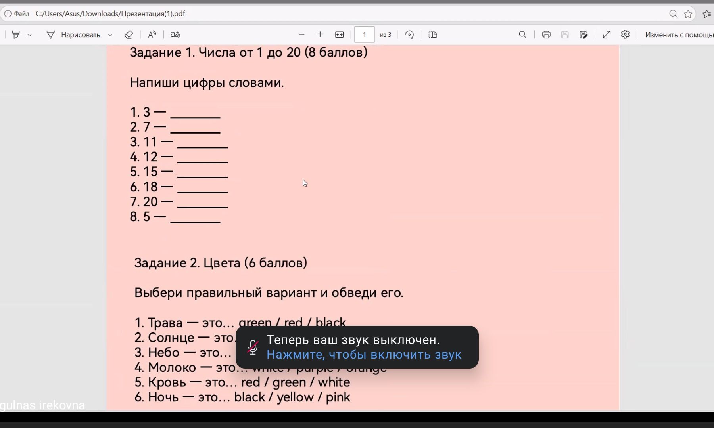Click Изменить с помощью button
Image resolution: width=714 pixels, height=428 pixels.
(679, 35)
